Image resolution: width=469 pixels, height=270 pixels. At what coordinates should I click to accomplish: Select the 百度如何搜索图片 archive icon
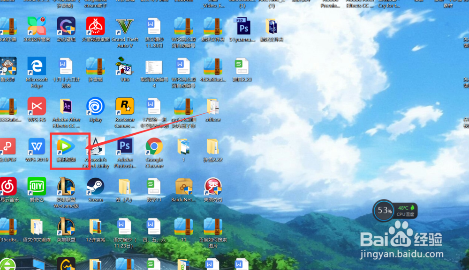pos(212,226)
